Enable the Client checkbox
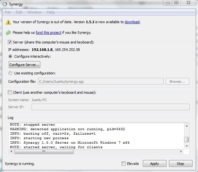The width and height of the screenshot is (198, 172). 10,92
